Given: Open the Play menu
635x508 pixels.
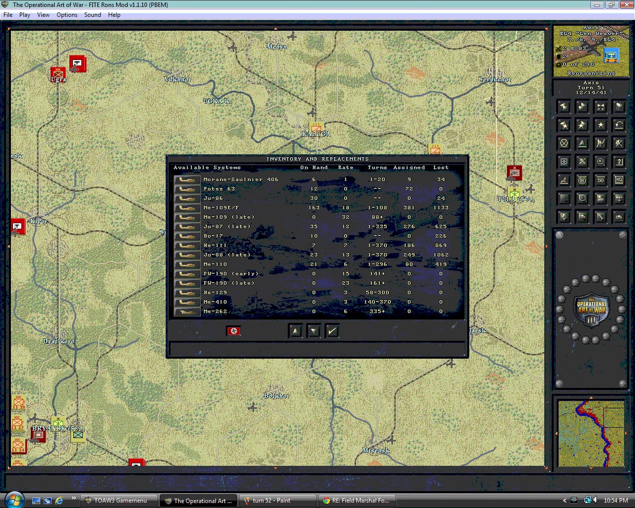Looking at the screenshot, I should point(25,15).
